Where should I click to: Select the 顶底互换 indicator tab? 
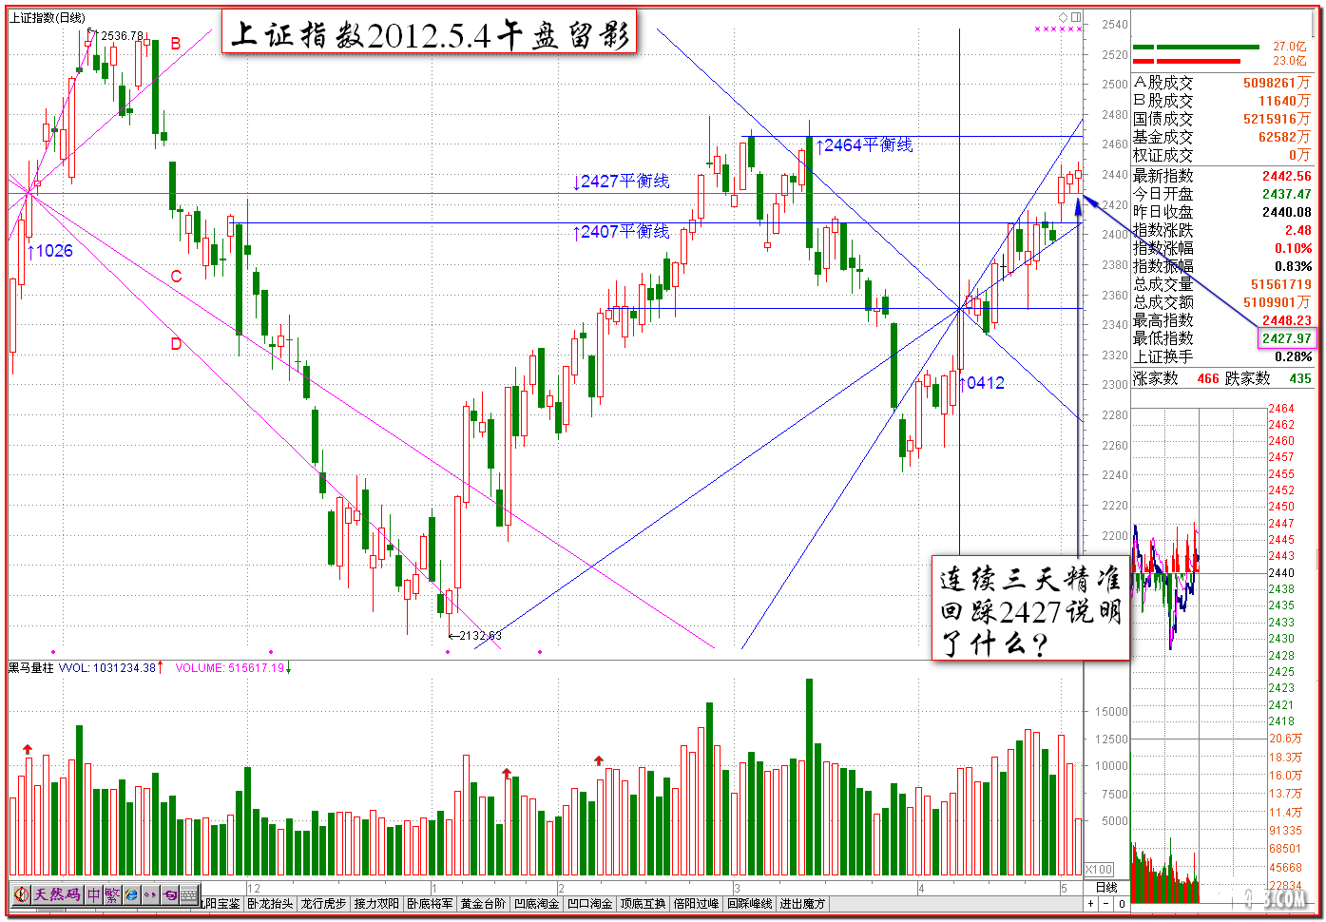coord(643,903)
